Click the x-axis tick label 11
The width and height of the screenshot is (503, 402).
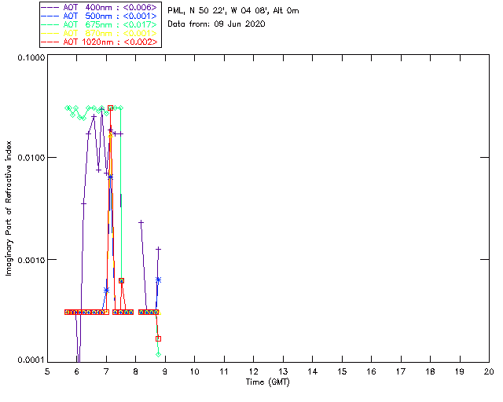tap(224, 371)
